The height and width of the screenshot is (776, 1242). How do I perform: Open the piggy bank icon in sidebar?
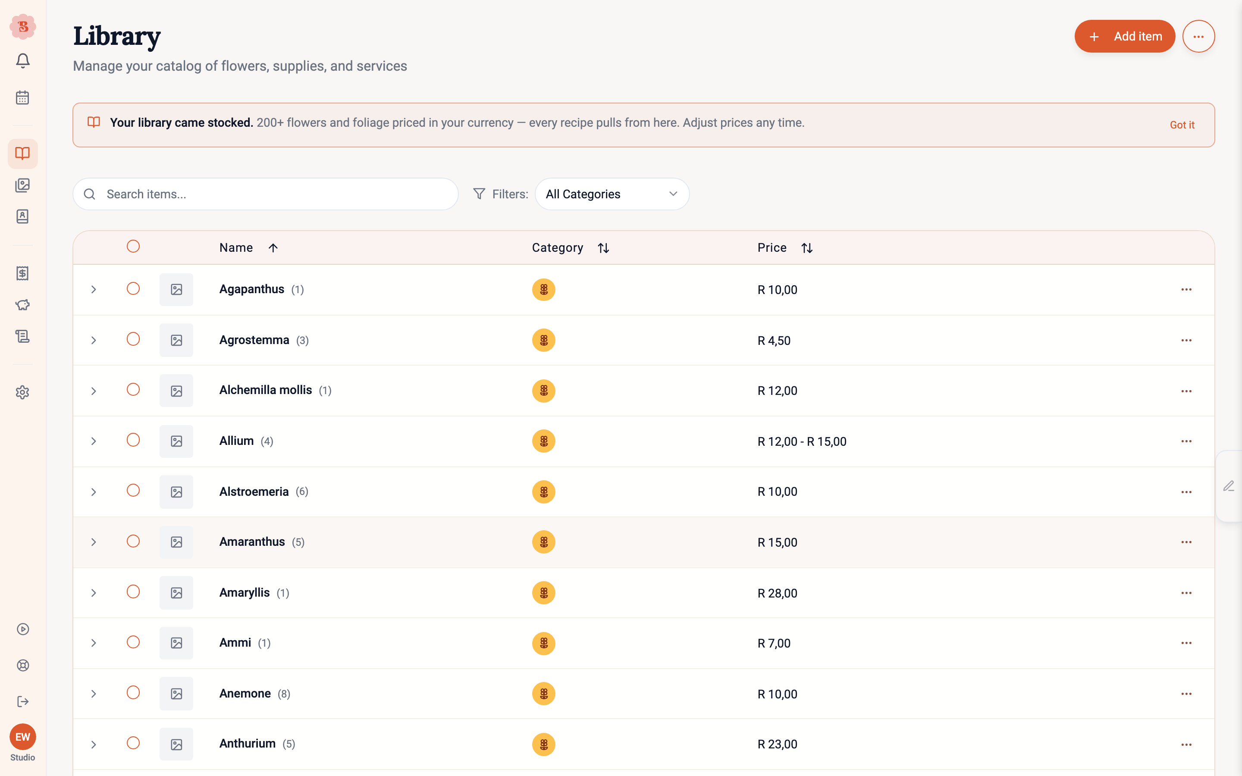click(x=22, y=305)
